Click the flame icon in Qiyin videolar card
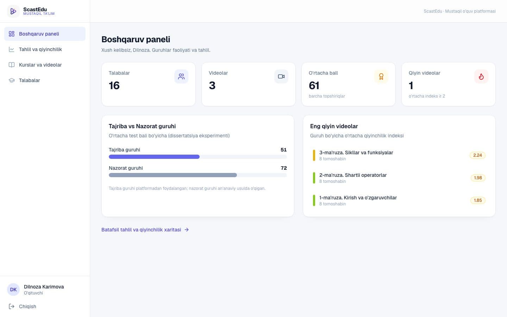This screenshot has width=507, height=317. coord(481,76)
